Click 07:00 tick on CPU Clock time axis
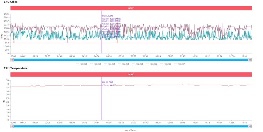This screenshot has height=132, width=263. point(133,56)
